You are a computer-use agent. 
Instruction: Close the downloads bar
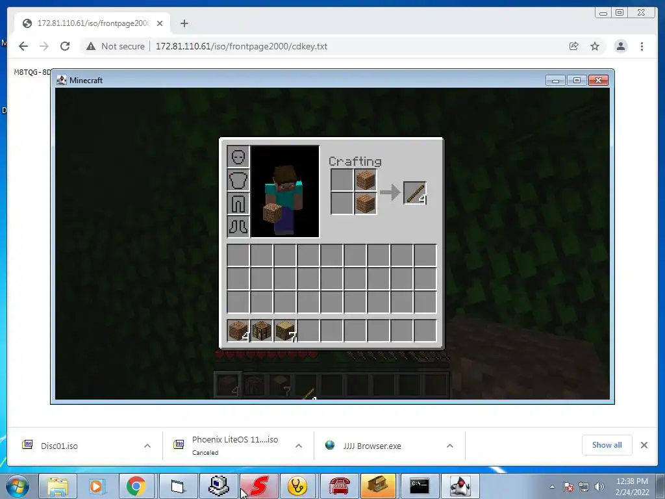point(644,445)
